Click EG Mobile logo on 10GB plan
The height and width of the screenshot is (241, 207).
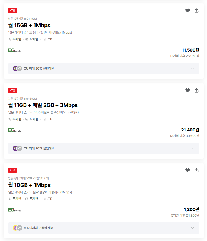click(14, 210)
